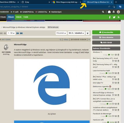124x123 pixels.
Task: Click the Téma elmentve button
Action: (x=106, y=37)
